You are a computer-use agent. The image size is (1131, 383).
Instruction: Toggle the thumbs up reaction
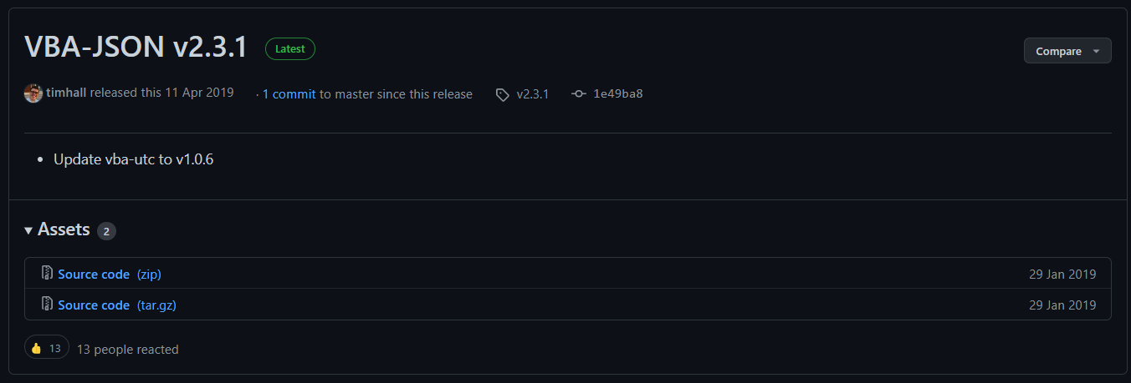tap(46, 348)
